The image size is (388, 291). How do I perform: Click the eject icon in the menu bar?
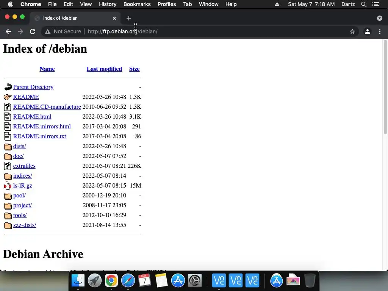pyautogui.click(x=277, y=4)
